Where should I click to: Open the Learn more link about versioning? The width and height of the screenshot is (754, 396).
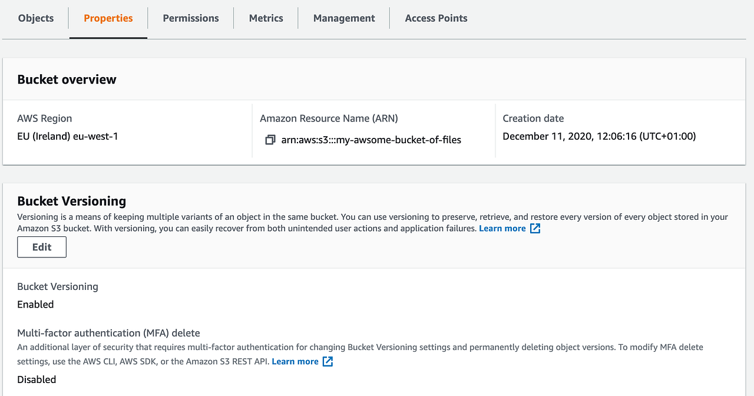502,229
